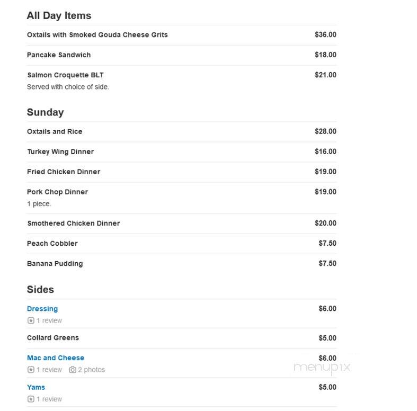Click the All Day Items heading
Viewport: 417px width, 411px height.
(x=59, y=16)
